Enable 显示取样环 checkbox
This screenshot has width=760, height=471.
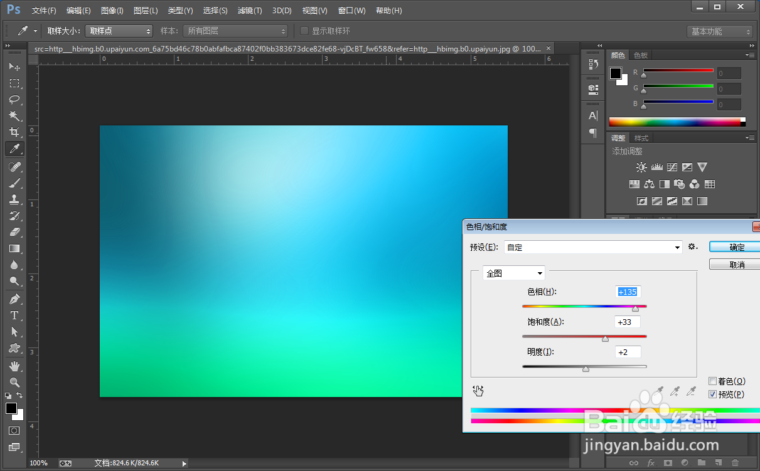click(304, 31)
